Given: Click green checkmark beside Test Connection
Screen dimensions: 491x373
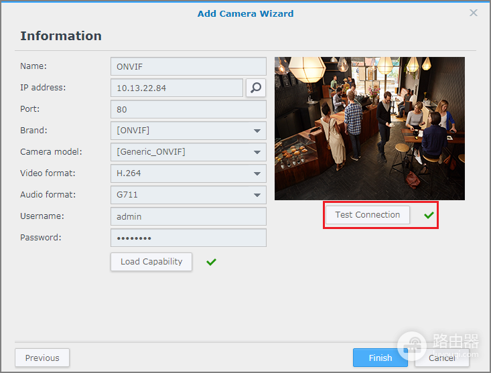Looking at the screenshot, I should pyautogui.click(x=429, y=215).
